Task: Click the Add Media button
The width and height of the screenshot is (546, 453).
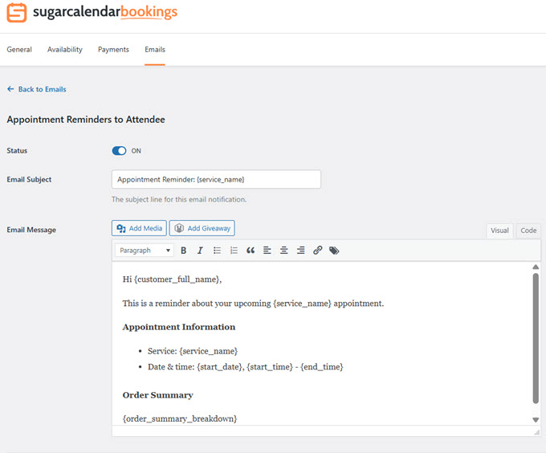Action: (139, 228)
